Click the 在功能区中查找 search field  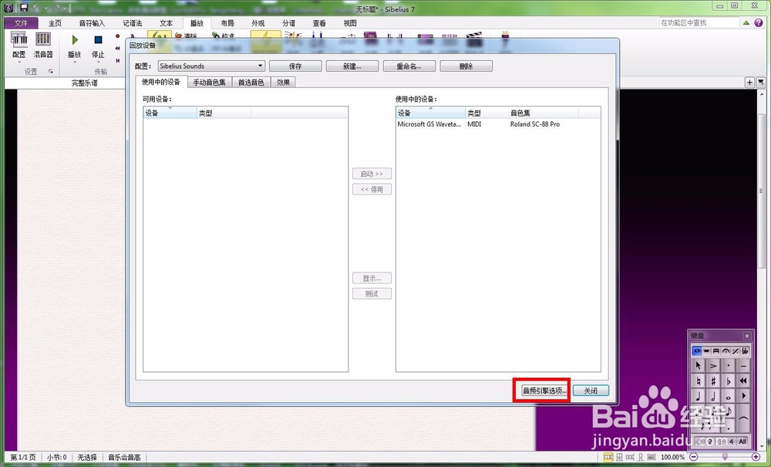(x=699, y=22)
